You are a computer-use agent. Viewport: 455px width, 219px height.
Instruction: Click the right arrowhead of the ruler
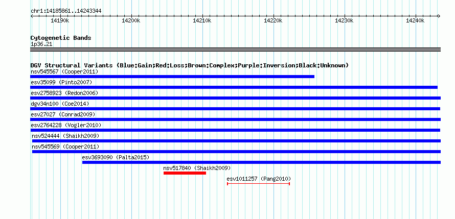pos(439,16)
